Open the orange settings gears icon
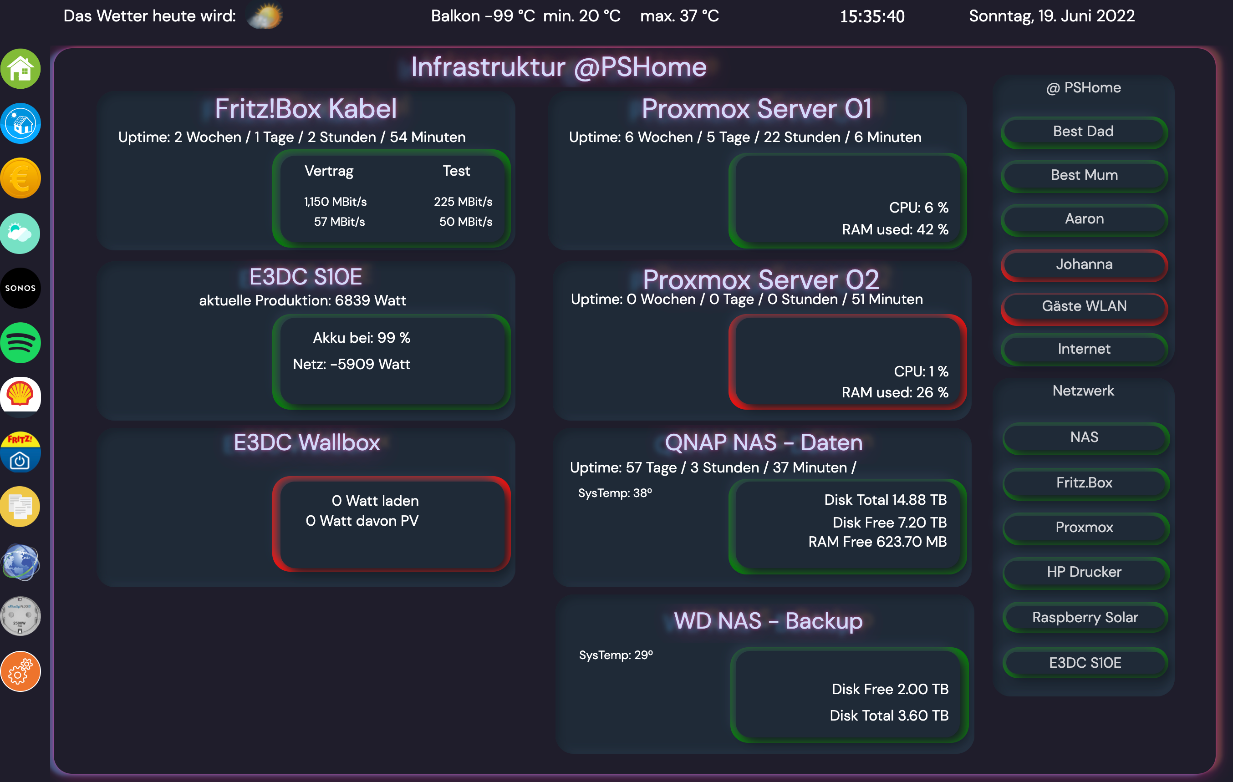1233x782 pixels. tap(20, 671)
